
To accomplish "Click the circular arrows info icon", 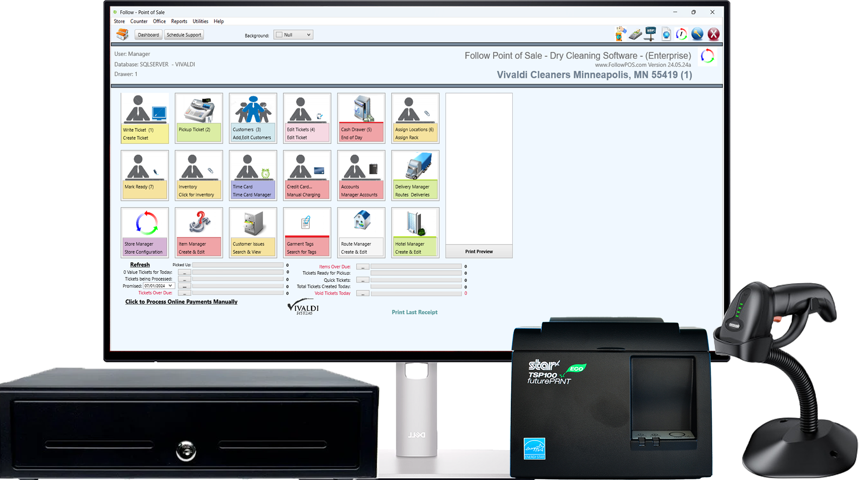I will (x=682, y=34).
